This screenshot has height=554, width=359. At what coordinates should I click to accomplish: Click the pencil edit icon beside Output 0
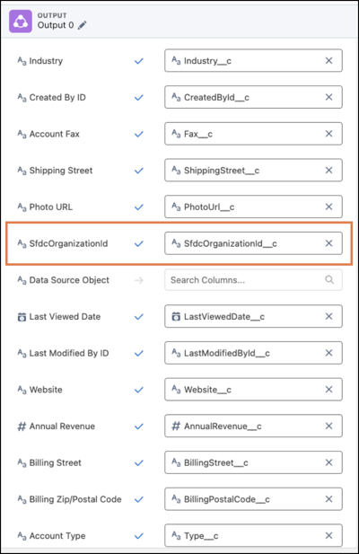point(82,25)
